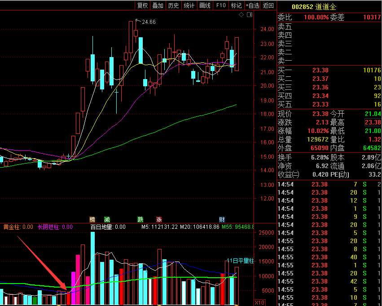Click the 现价 23.38 value
The image size is (382, 306).
tap(321, 114)
